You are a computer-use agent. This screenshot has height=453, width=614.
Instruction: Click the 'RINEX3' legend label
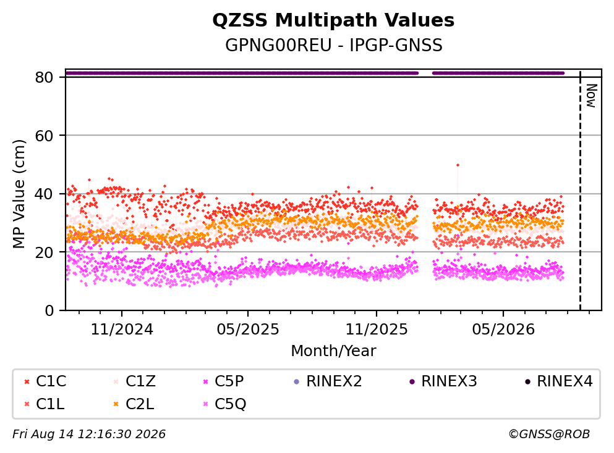449,381
